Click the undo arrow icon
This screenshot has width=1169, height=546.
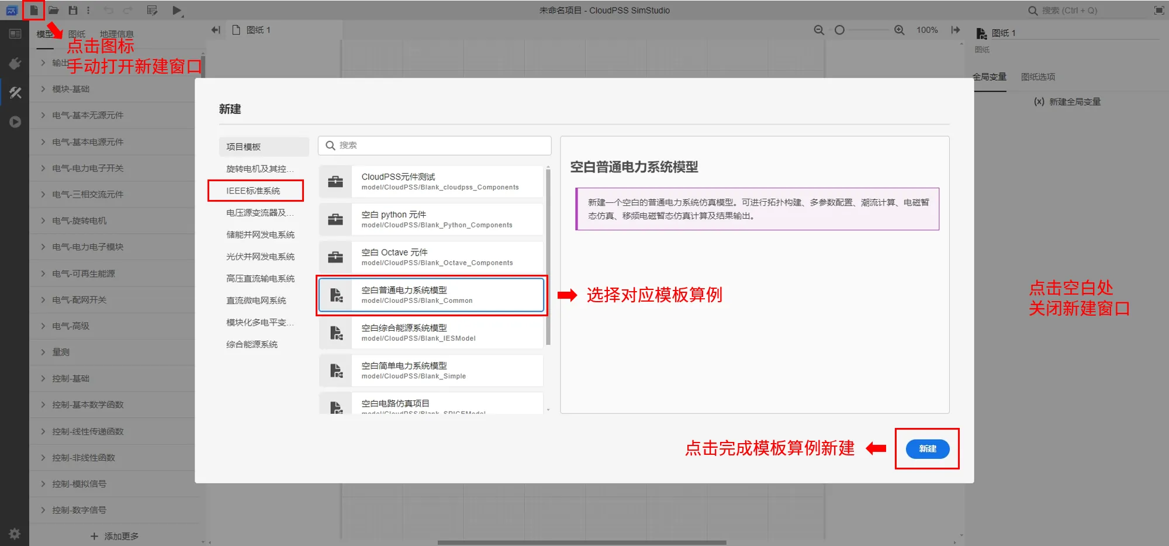(109, 10)
